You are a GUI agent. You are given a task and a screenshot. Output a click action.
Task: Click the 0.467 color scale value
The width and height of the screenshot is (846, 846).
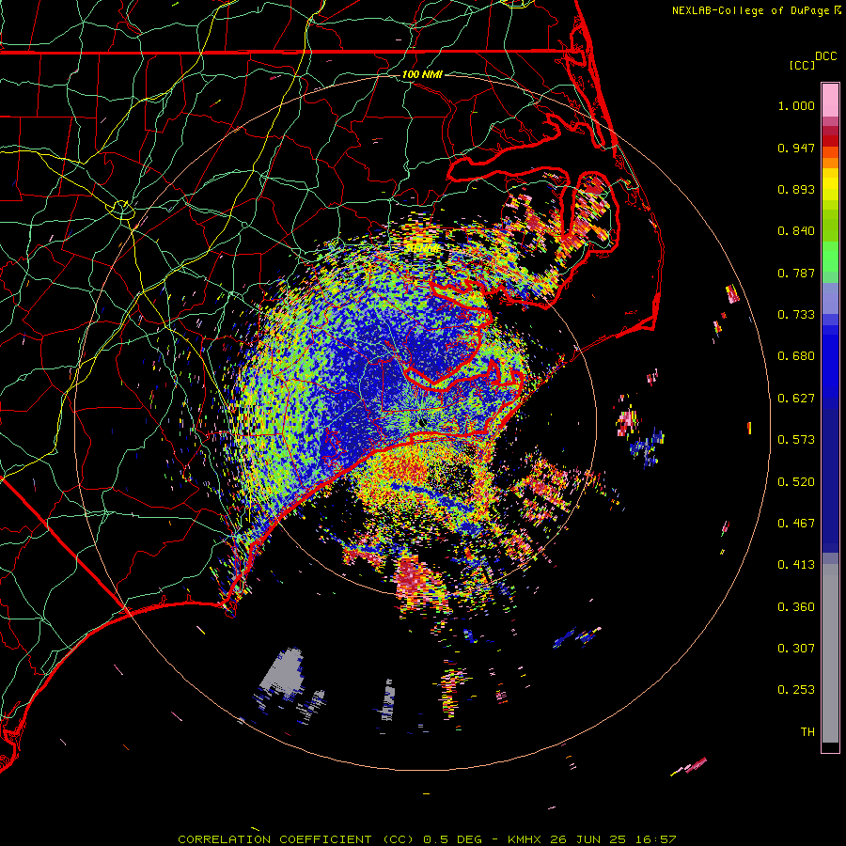point(796,524)
